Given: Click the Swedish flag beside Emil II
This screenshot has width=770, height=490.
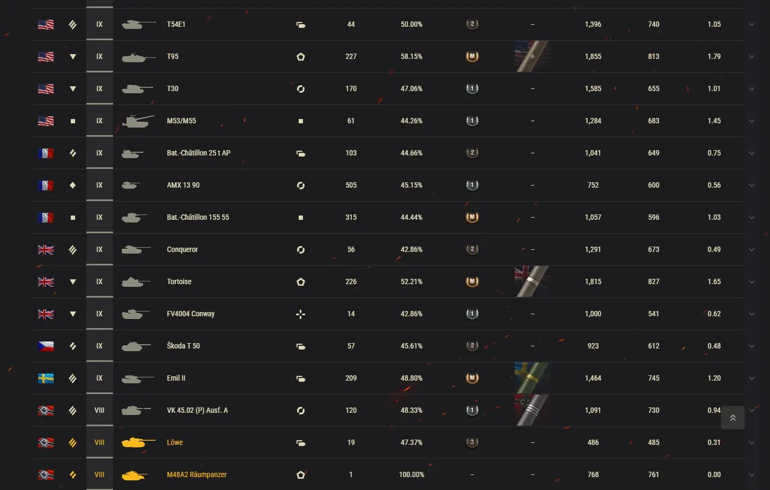Looking at the screenshot, I should [x=46, y=378].
